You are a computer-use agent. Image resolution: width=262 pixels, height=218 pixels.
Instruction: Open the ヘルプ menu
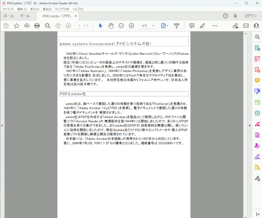click(x=78, y=9)
